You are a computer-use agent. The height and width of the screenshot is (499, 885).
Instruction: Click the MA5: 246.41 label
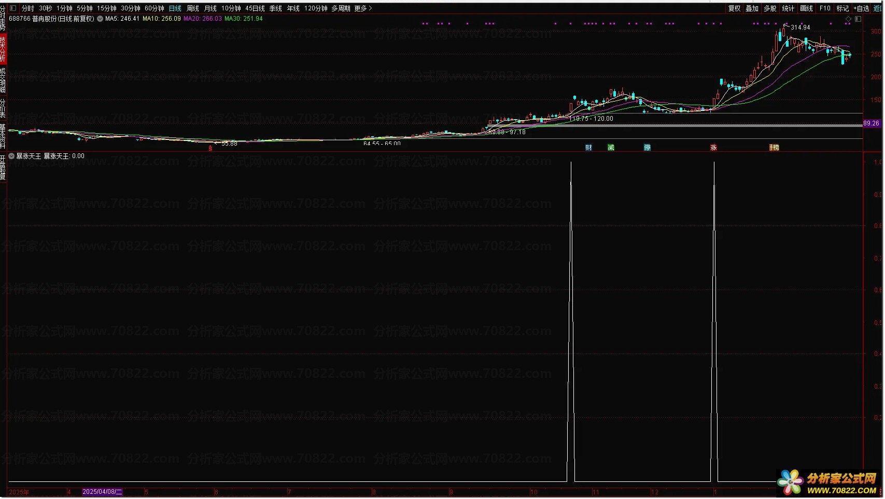click(x=122, y=19)
